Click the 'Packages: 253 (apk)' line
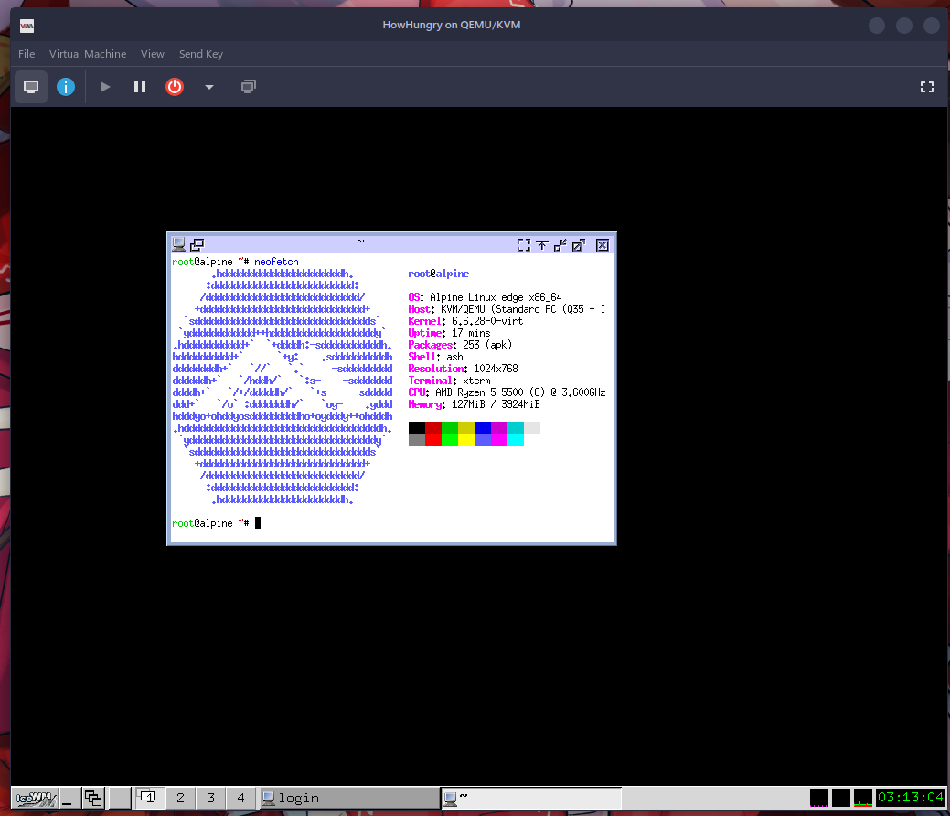 click(460, 345)
